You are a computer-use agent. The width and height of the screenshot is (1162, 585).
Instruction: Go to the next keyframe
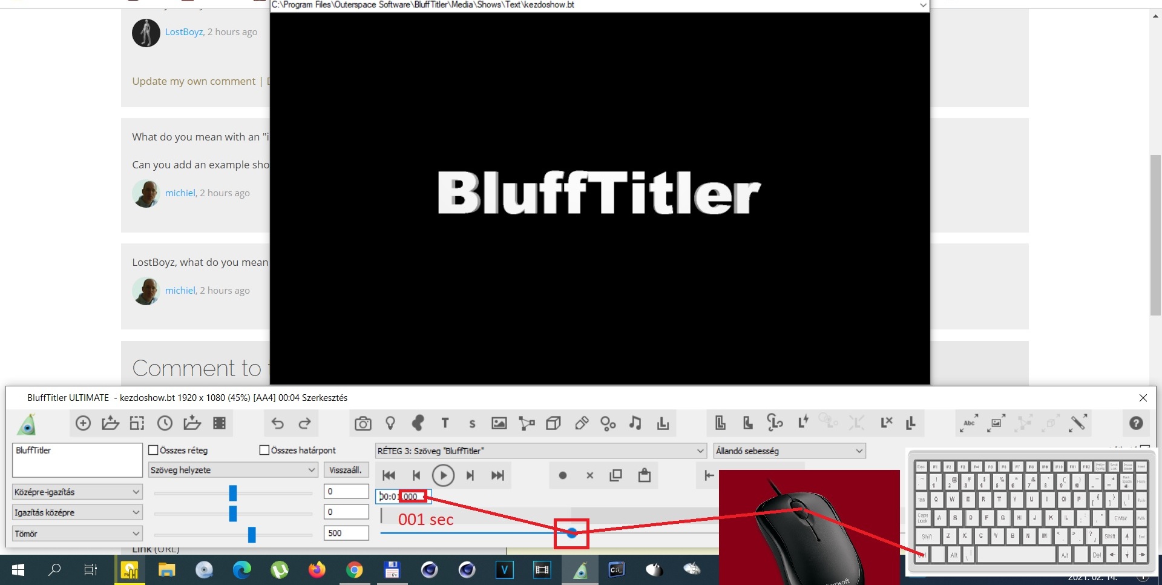coord(470,475)
